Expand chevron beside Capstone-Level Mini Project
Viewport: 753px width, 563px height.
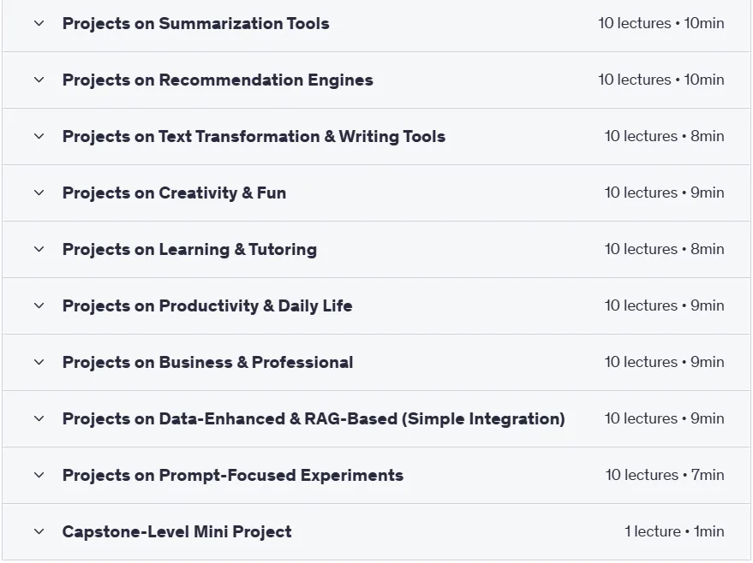(39, 531)
